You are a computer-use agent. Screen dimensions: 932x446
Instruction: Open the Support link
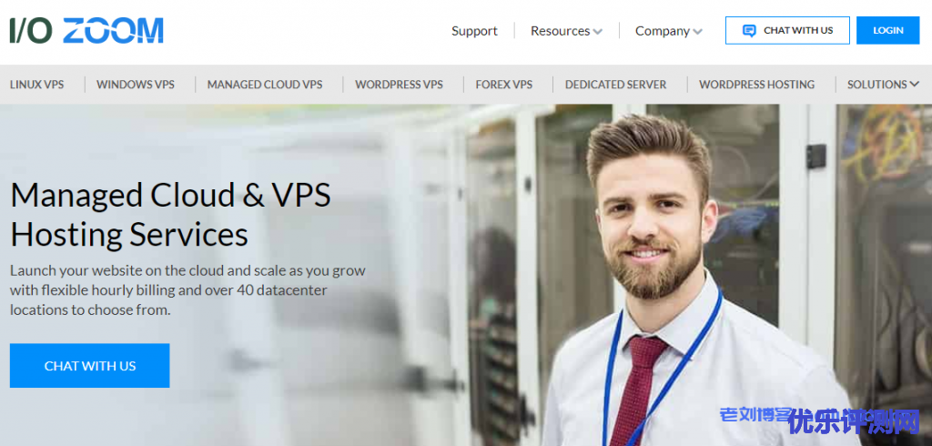474,31
